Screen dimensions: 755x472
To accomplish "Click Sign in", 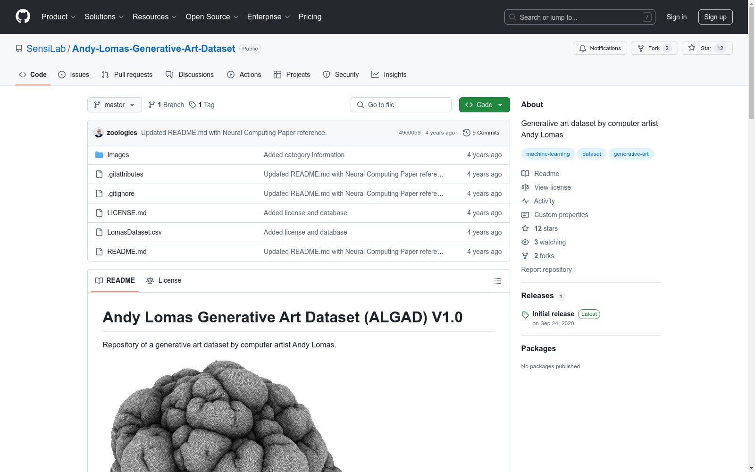I will pyautogui.click(x=677, y=17).
